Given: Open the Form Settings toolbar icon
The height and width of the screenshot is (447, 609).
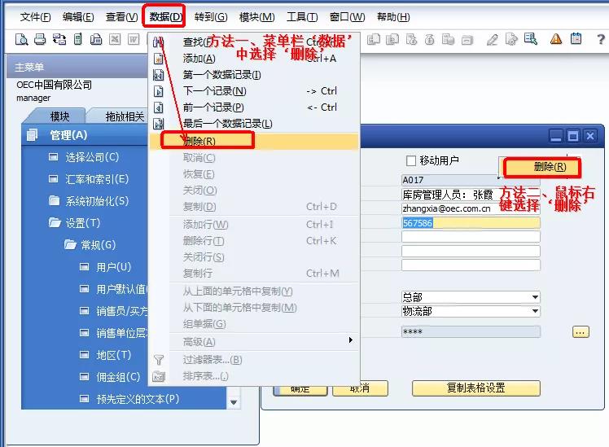Looking at the screenshot, I should 511,39.
